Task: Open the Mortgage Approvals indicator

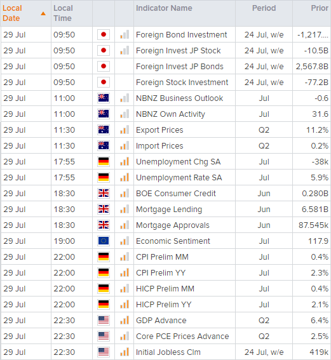Action: (173, 225)
